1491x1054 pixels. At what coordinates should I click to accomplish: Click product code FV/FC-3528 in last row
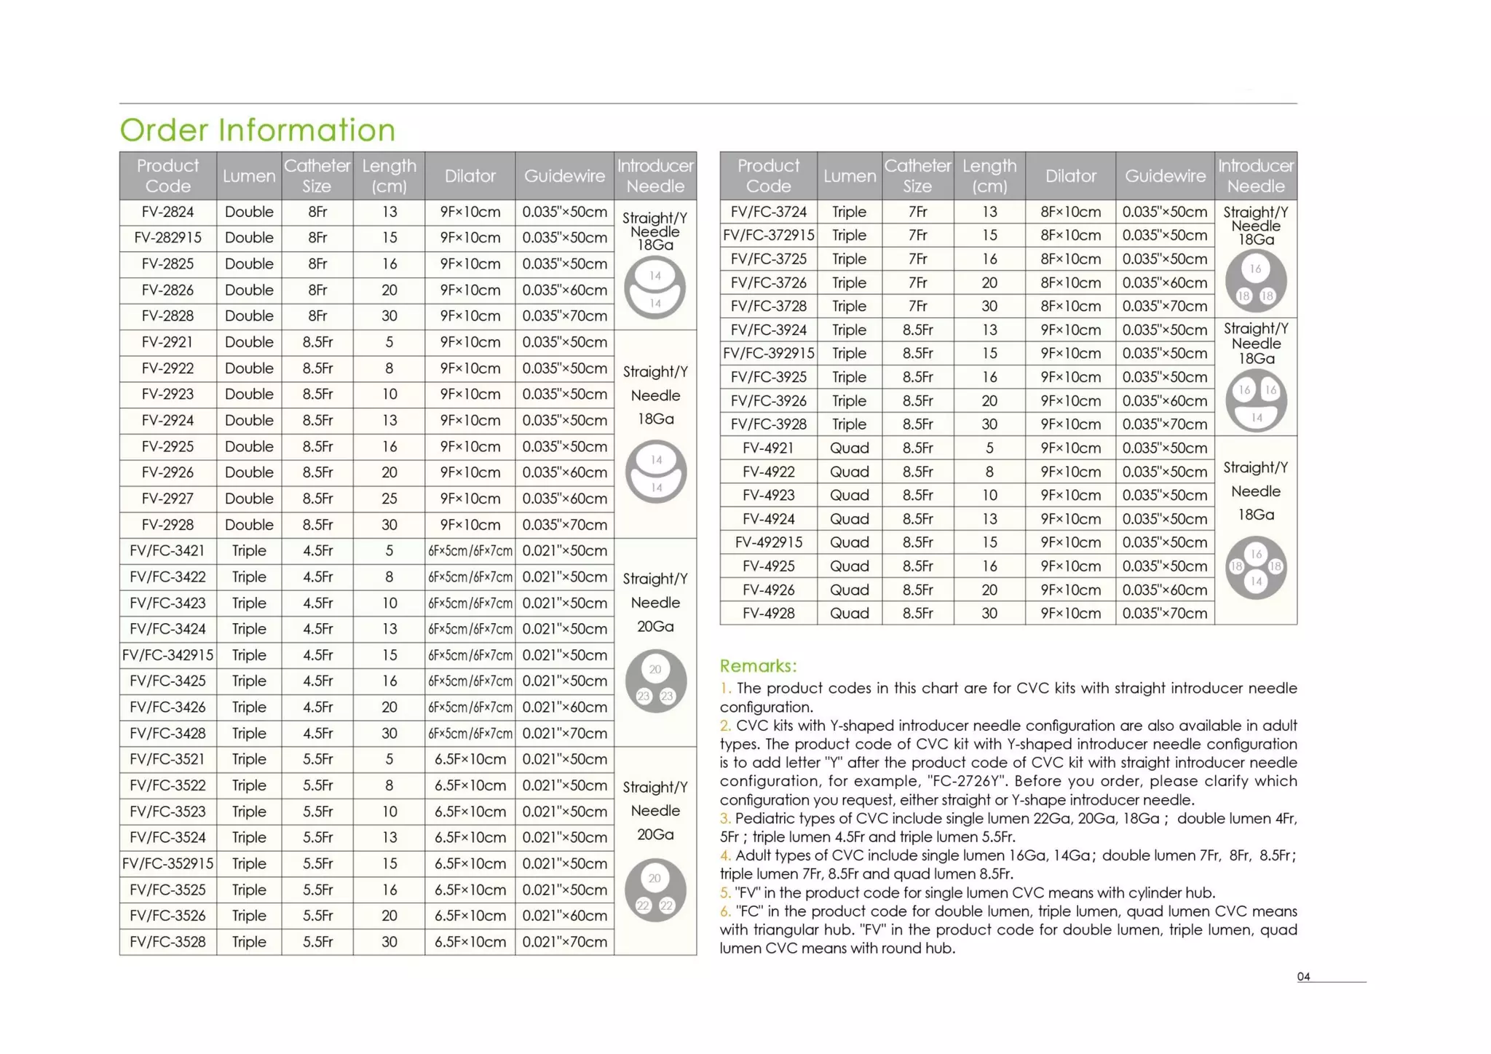point(167,942)
